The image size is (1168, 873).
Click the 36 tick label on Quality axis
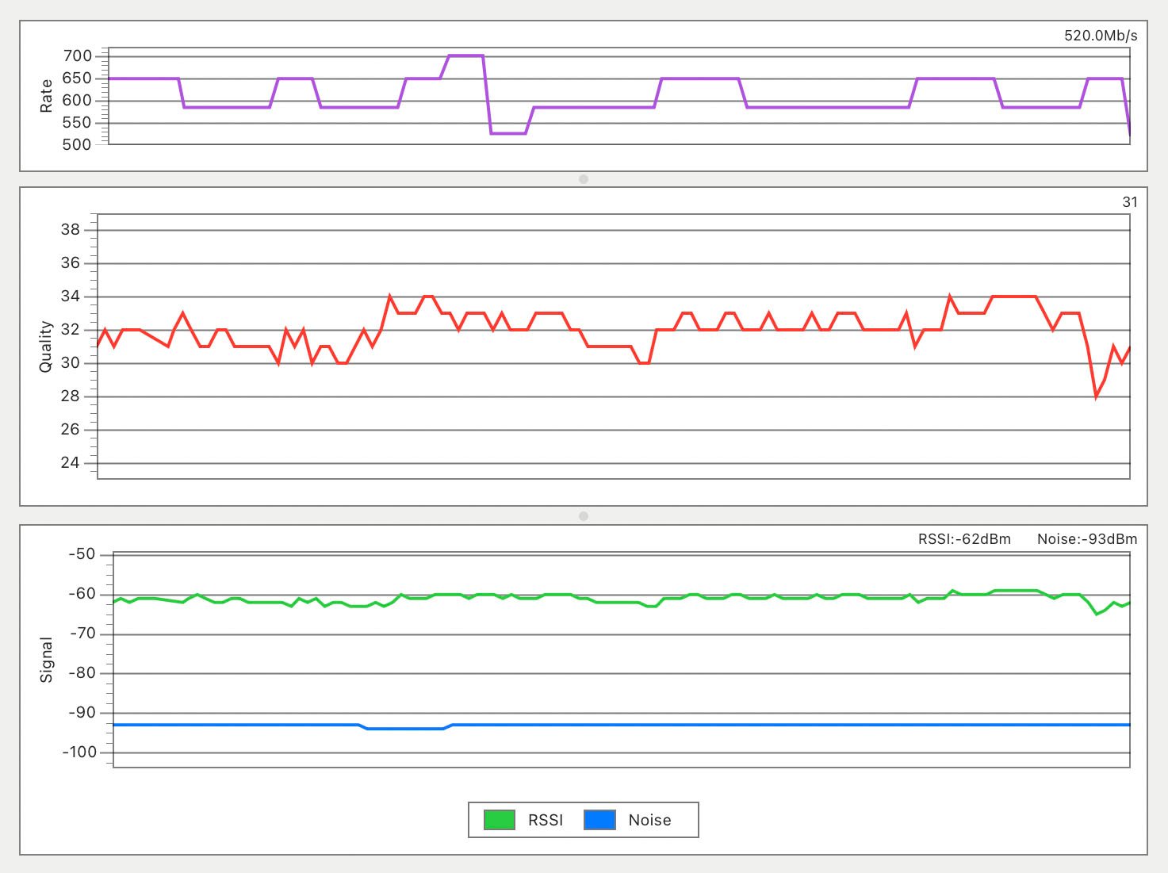(x=71, y=263)
